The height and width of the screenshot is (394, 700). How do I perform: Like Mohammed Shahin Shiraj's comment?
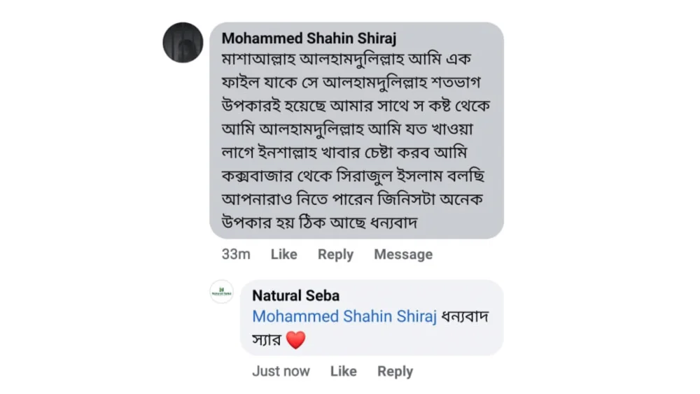284,254
